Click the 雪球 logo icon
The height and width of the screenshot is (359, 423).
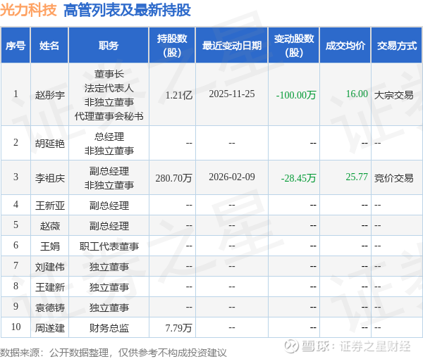click(292, 346)
